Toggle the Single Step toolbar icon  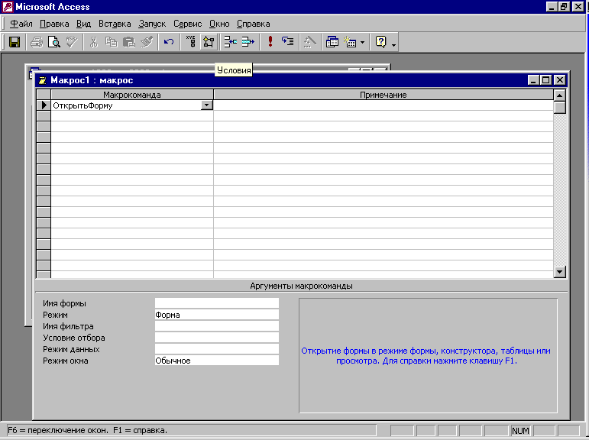tap(288, 42)
